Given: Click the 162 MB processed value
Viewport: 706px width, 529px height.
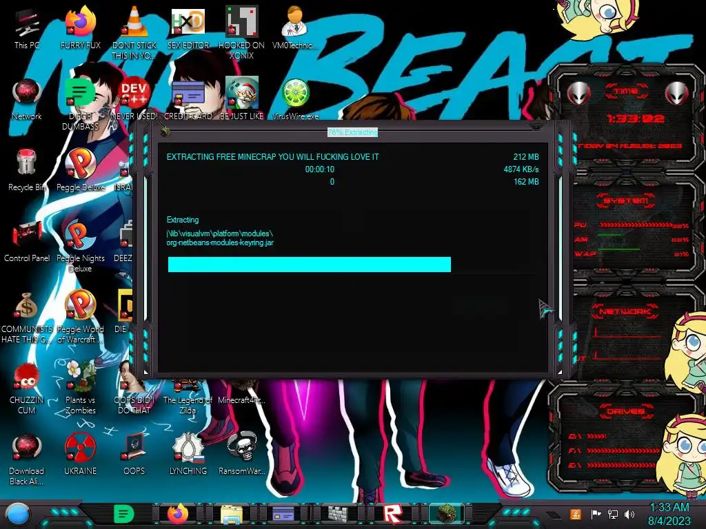Looking at the screenshot, I should 526,181.
